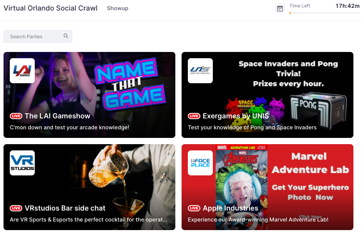This screenshot has height=234, width=362.
Task: Select the Showup tab
Action: (x=118, y=8)
